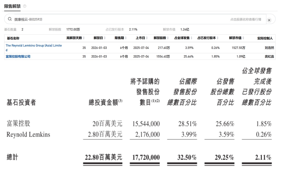Clear the search box with X button
Screen dimensions: 281x170
pos(269,20)
